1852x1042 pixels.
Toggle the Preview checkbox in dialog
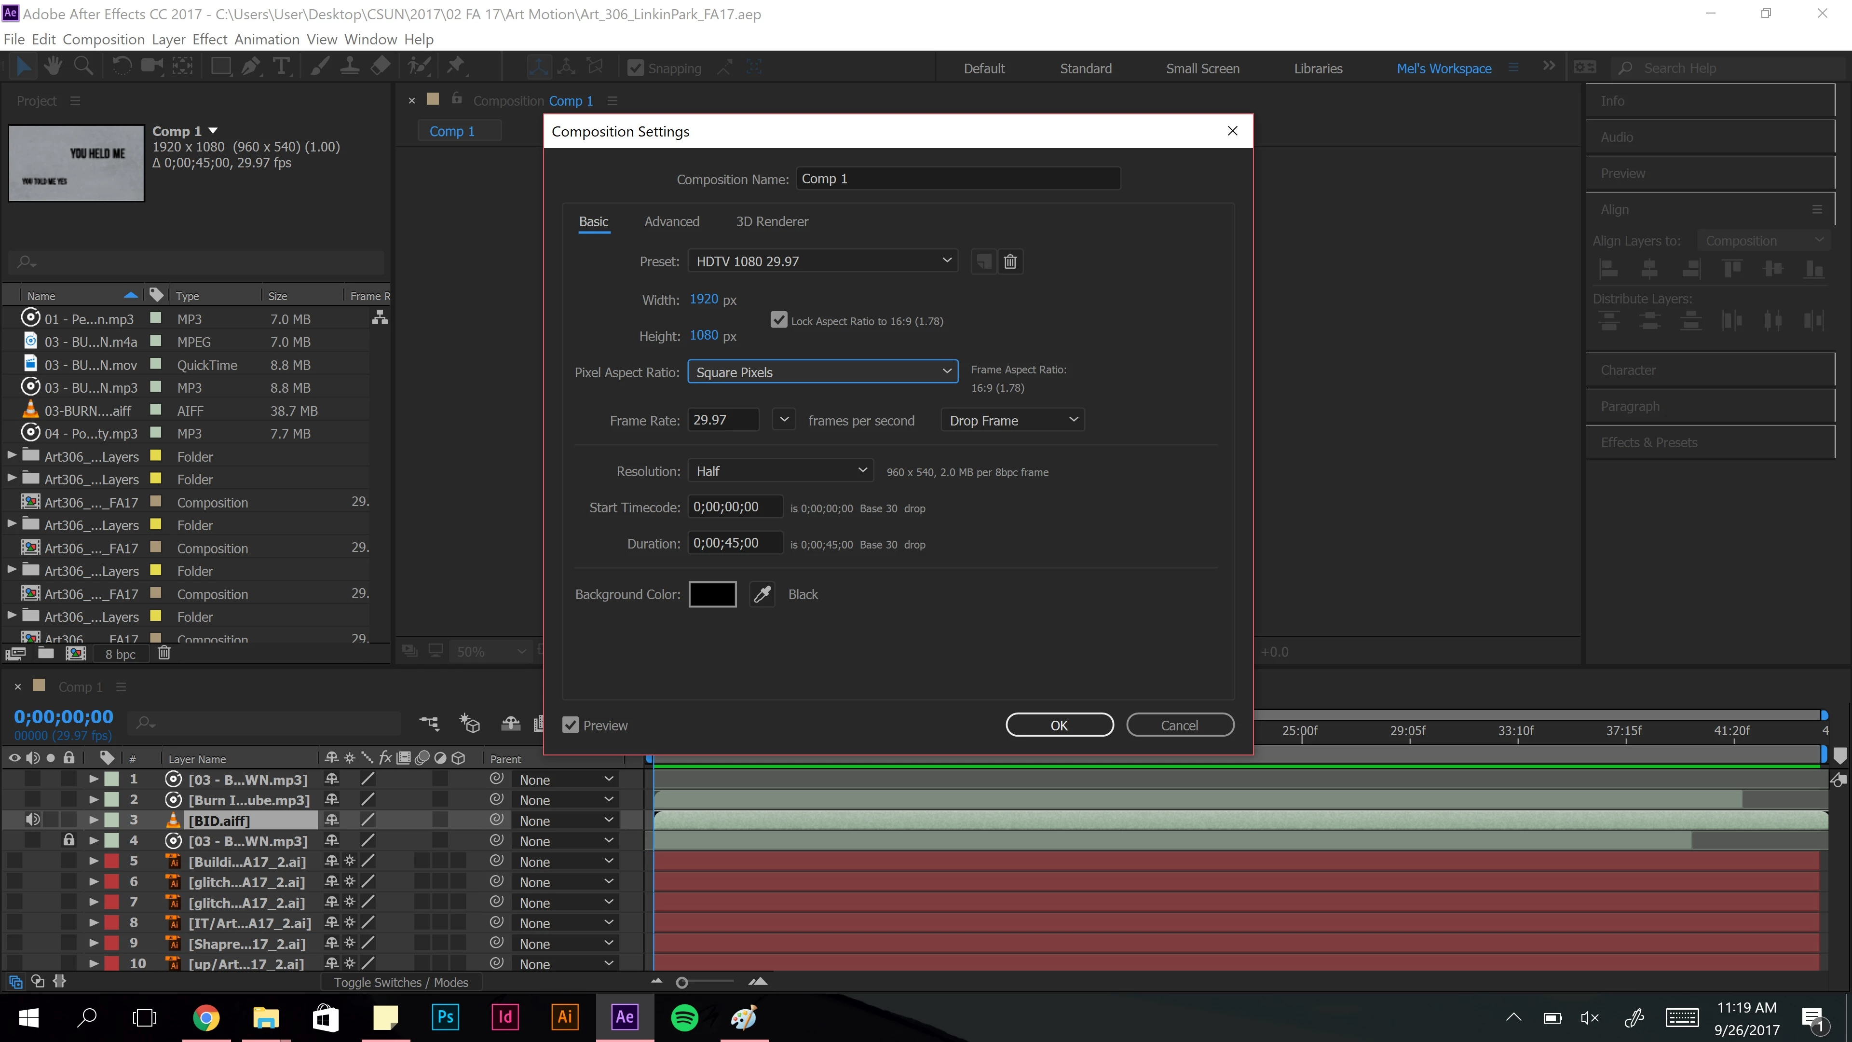[570, 725]
